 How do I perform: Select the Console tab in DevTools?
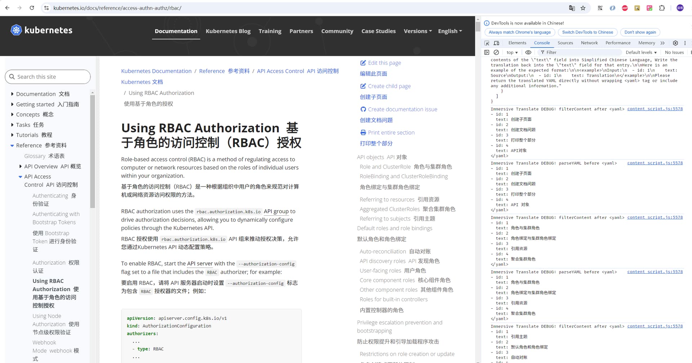tap(542, 43)
